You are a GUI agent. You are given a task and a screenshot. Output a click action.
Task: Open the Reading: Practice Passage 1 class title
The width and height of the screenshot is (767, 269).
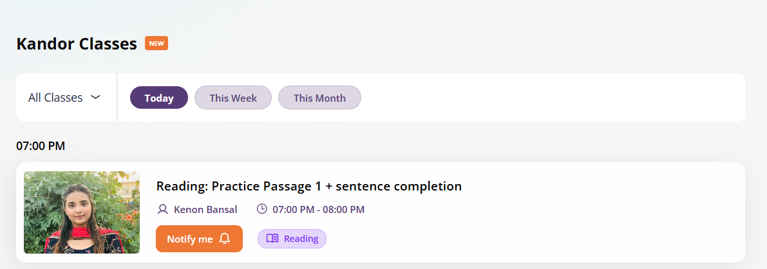pos(308,186)
